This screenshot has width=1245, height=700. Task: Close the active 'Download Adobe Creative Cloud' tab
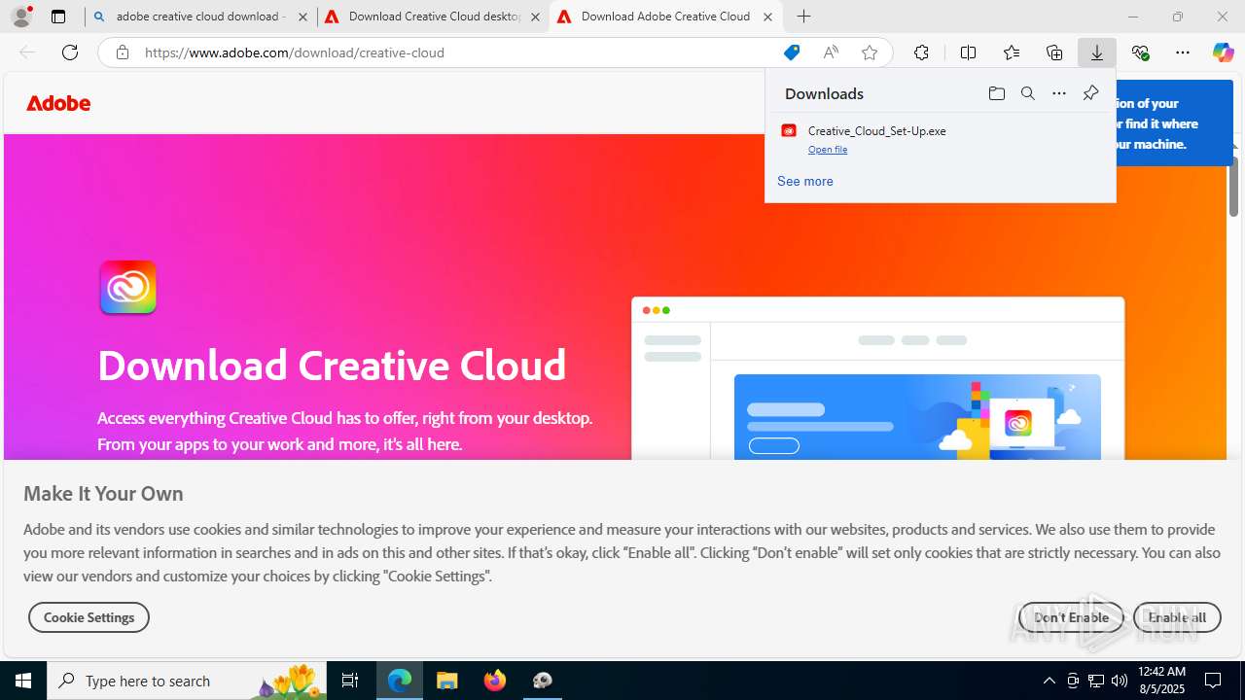pos(767,17)
